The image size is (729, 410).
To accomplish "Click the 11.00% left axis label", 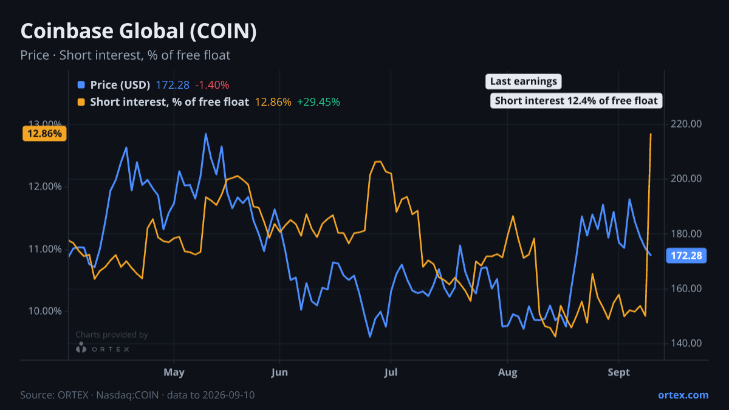I will point(46,249).
